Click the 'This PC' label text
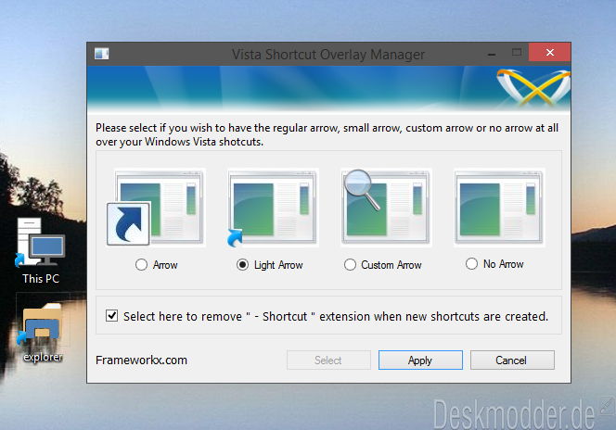 [x=41, y=279]
